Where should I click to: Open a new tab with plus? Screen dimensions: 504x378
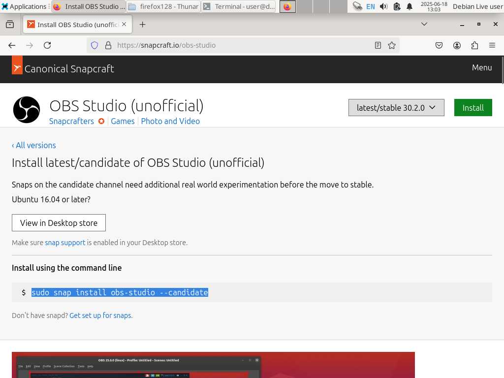click(x=142, y=25)
